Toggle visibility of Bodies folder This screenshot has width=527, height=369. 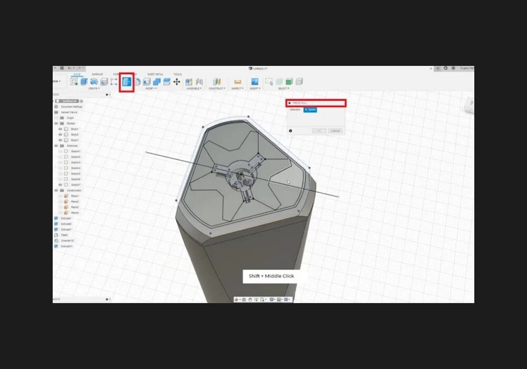56,123
